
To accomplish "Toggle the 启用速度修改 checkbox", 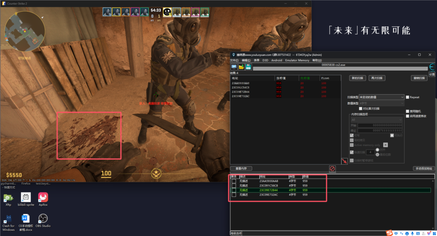I will coord(408,116).
